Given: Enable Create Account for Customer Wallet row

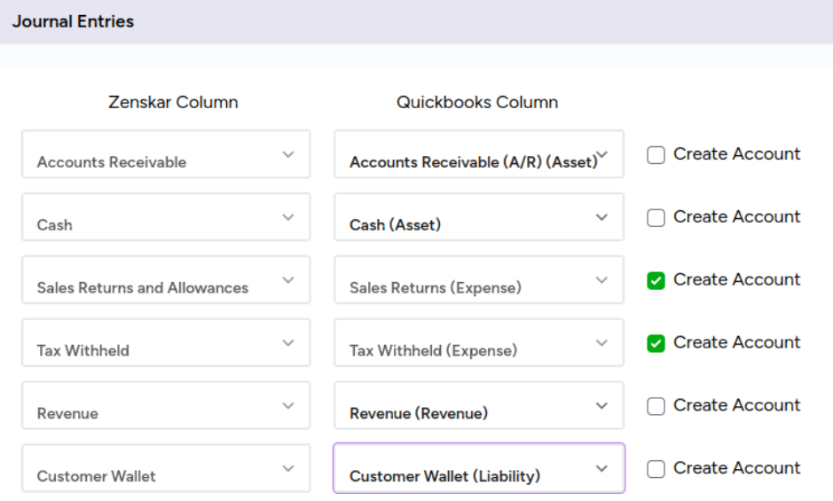Looking at the screenshot, I should [x=656, y=469].
